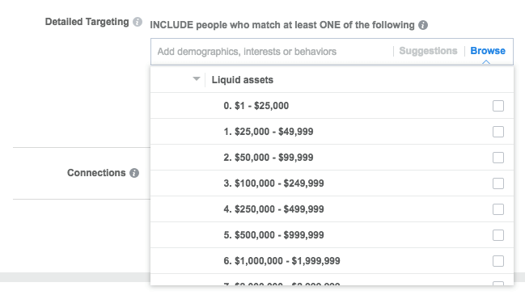Select the 3. $100,000 - $249,999 option label
The width and height of the screenshot is (525, 295).
[x=273, y=183]
